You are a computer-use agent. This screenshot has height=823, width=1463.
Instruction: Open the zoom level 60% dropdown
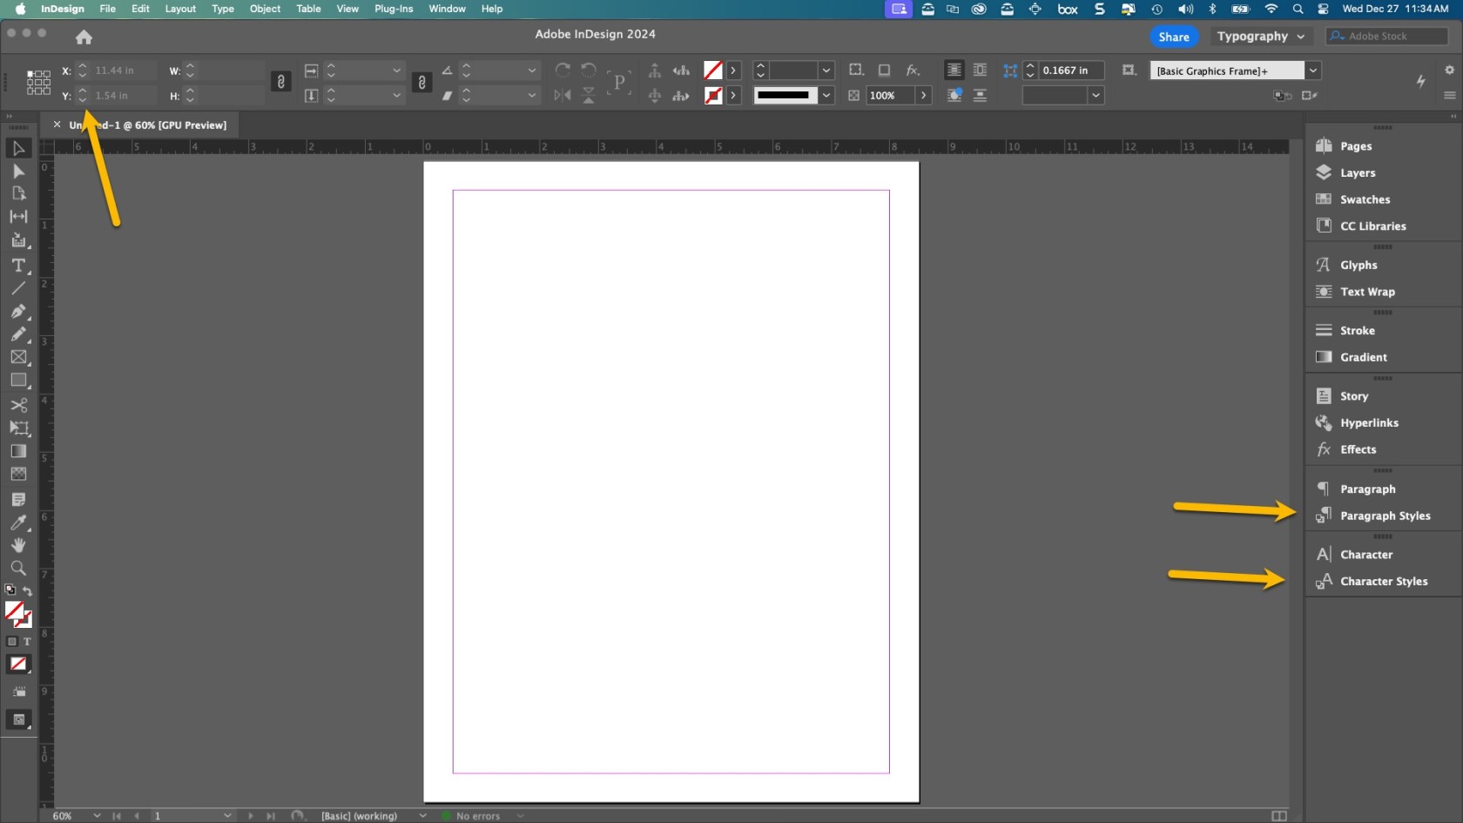click(97, 816)
